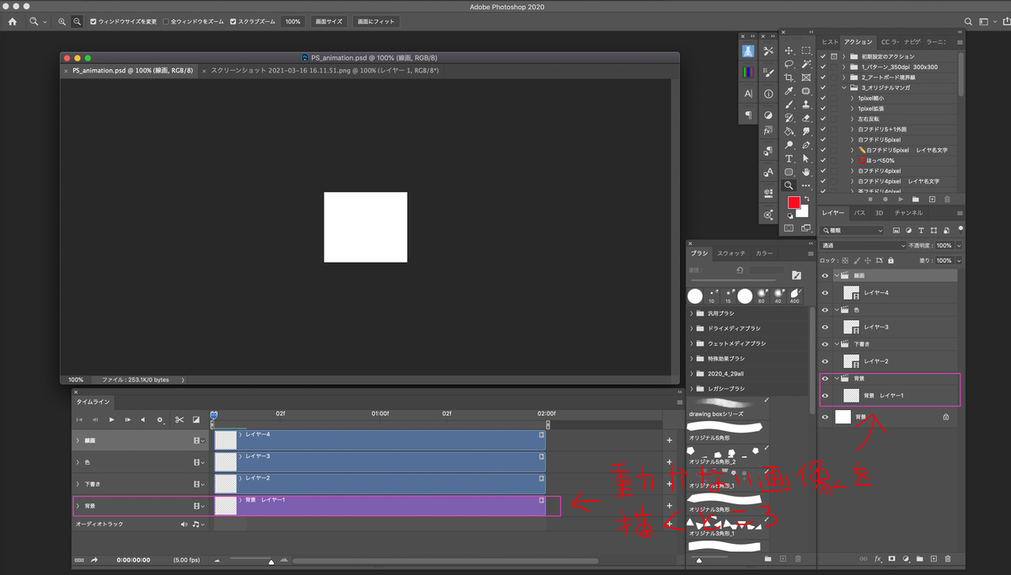This screenshot has width=1011, height=575.
Task: Select the Zoom tool in toolbar
Action: 789,185
